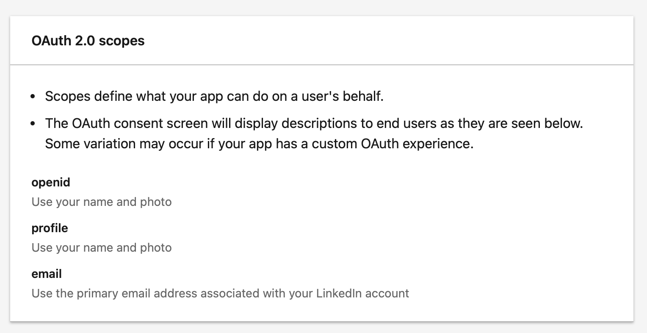Click the gray page background below the card
647x333 pixels.
coord(322,328)
